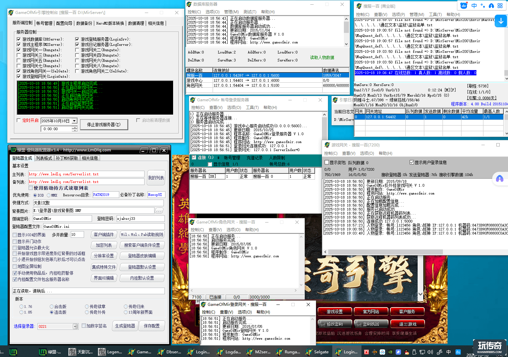
Task: Click the 退出游戏 launcher button
Action: tap(407, 324)
